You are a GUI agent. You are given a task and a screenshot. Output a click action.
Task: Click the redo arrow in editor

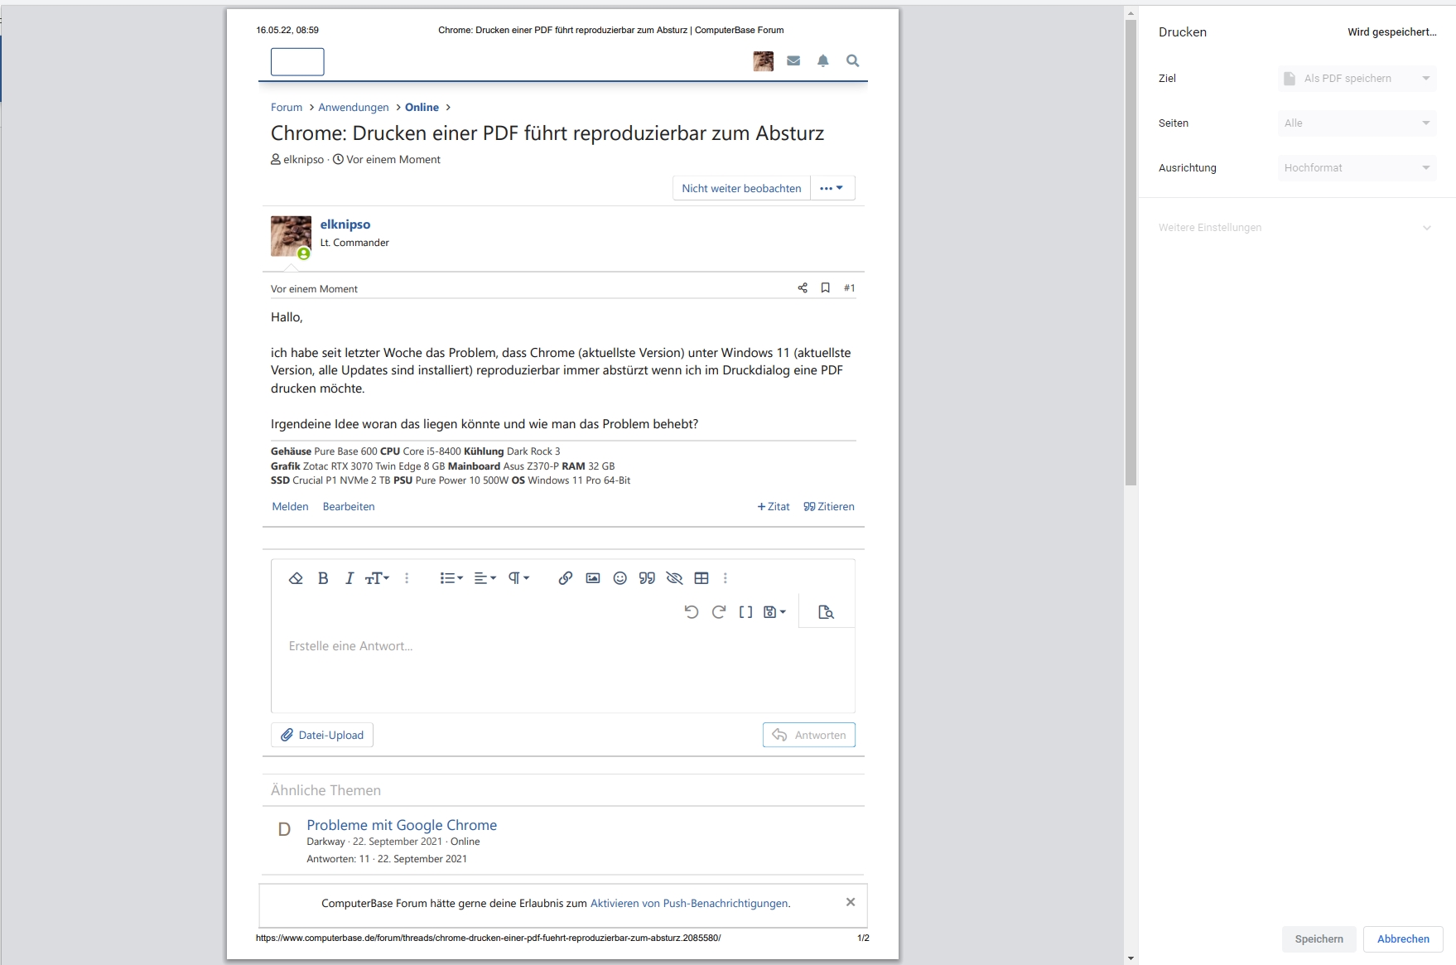719,612
